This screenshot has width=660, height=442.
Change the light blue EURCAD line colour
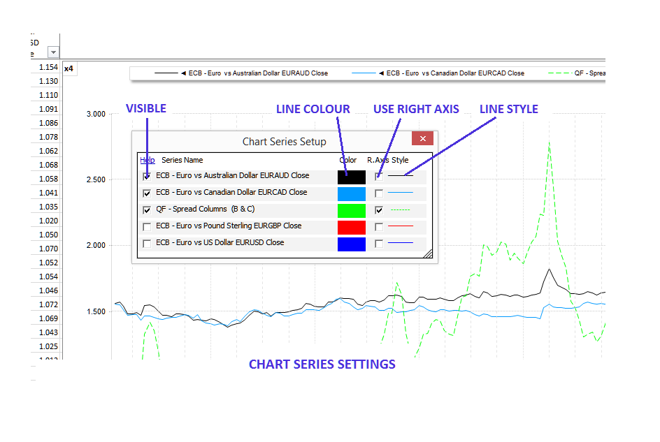click(x=352, y=193)
